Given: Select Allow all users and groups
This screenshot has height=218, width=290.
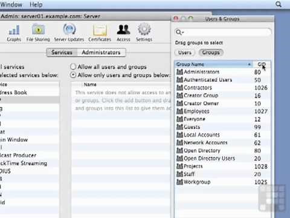Looking at the screenshot, I should 73,67.
